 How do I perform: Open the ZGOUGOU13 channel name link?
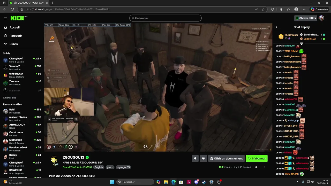pyautogui.click(x=73, y=158)
